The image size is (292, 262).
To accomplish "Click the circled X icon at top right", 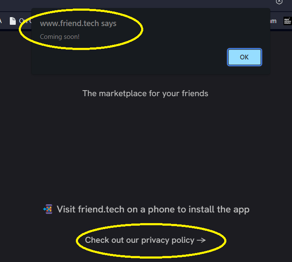I will pos(279,2).
